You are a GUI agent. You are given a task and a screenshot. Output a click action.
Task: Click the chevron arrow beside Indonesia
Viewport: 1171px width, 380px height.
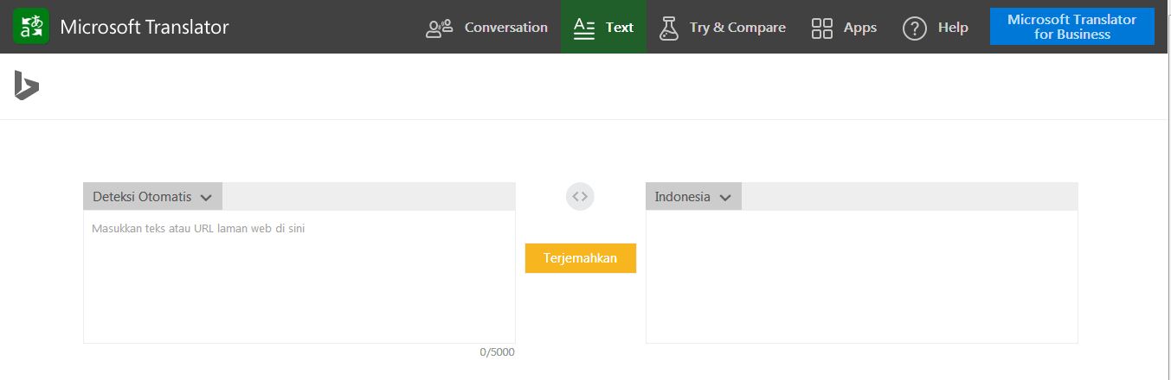725,197
